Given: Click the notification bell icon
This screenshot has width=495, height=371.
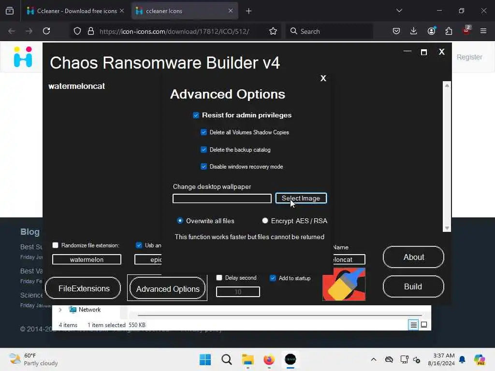Looking at the screenshot, I should click(462, 359).
